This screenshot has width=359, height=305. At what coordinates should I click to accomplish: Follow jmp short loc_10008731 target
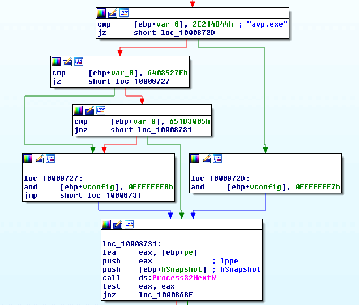[x=114, y=195]
